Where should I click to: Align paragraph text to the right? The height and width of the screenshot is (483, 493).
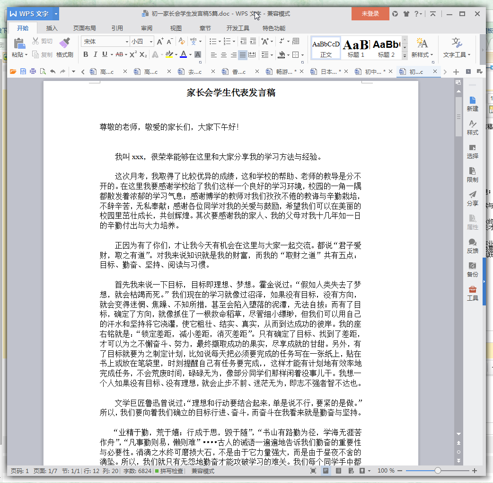pyautogui.click(x=233, y=55)
